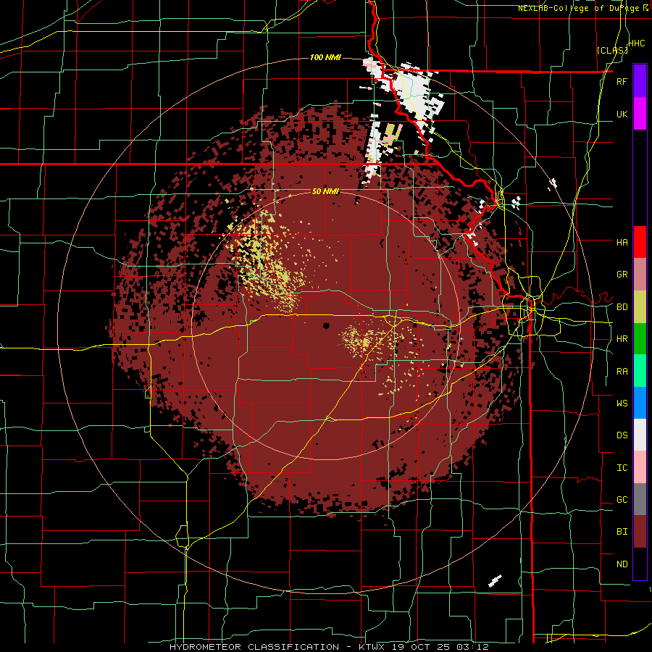
Task: Click the ND black legend swatch
Action: click(640, 564)
